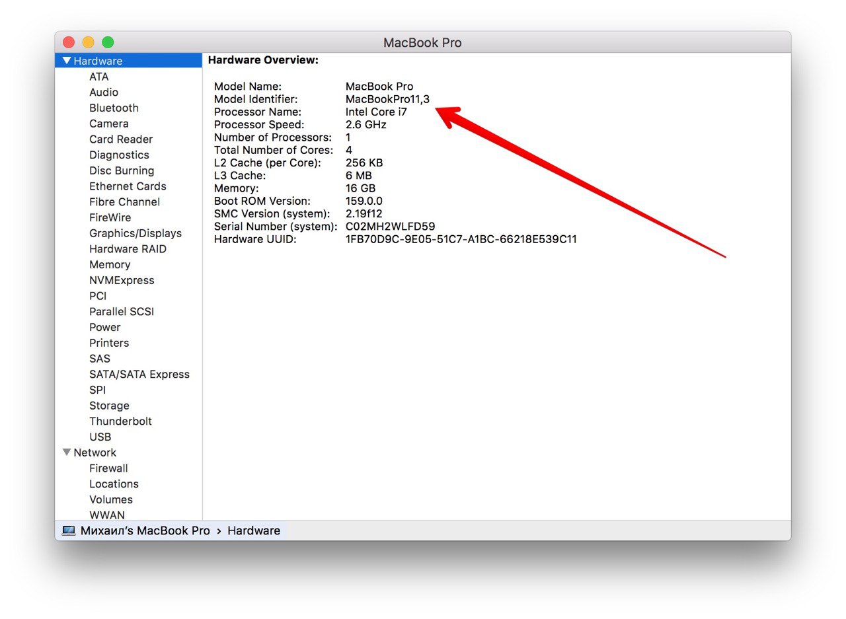
Task: Collapse the Hardware disclosure triangle
Action: [x=67, y=61]
